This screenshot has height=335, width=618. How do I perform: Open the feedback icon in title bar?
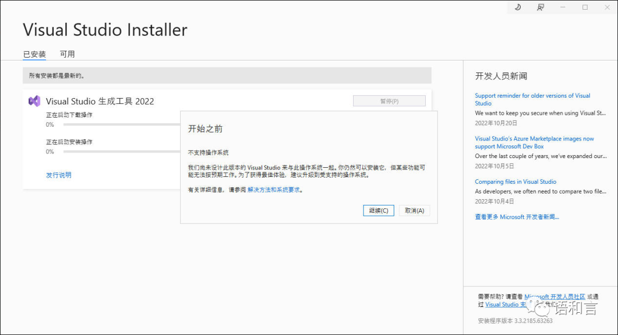(x=540, y=7)
